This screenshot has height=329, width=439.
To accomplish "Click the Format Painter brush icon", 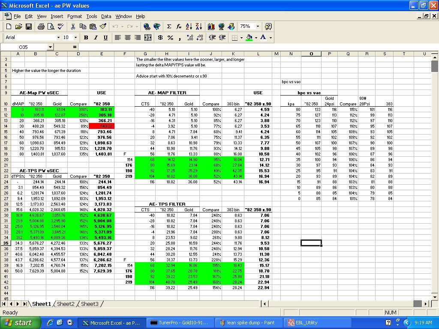I will pos(103,27).
